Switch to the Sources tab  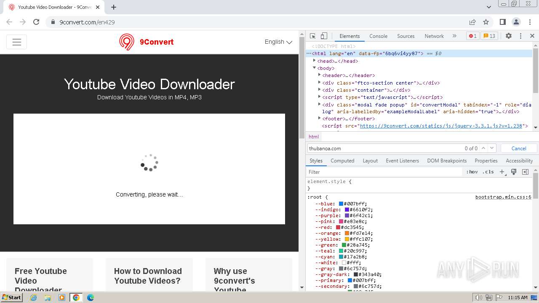[x=406, y=36]
